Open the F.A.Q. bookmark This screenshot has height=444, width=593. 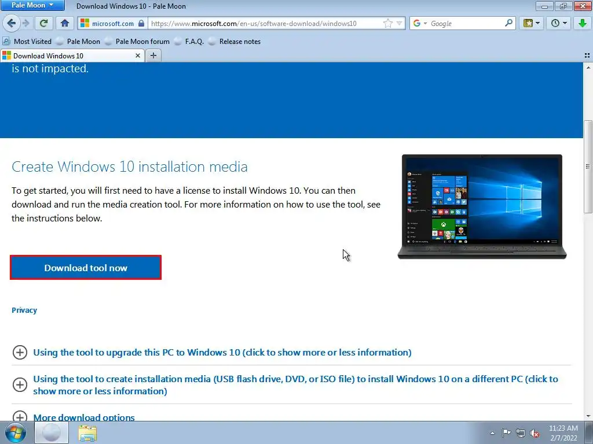pyautogui.click(x=189, y=42)
